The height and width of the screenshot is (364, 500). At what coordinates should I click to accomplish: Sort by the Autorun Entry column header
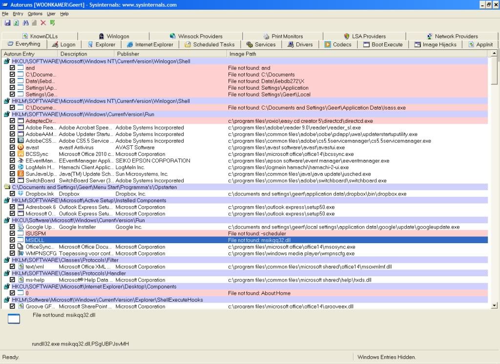click(30, 54)
